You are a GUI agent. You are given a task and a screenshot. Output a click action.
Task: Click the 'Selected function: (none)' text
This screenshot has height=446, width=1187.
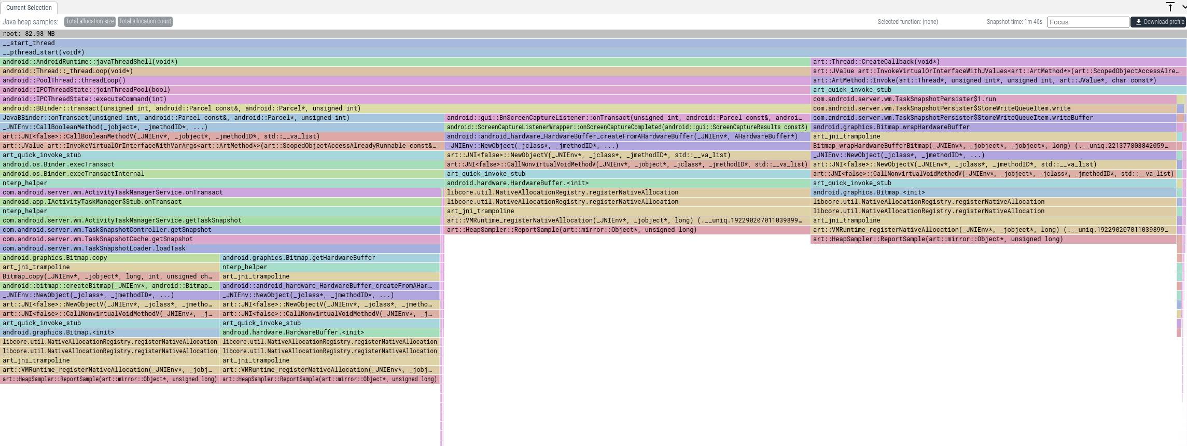[907, 22]
